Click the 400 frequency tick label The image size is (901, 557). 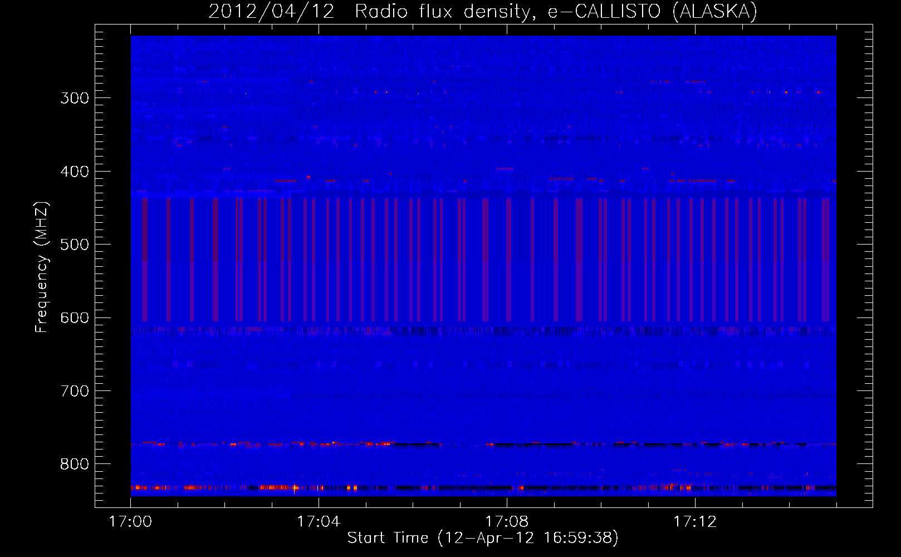tap(75, 172)
